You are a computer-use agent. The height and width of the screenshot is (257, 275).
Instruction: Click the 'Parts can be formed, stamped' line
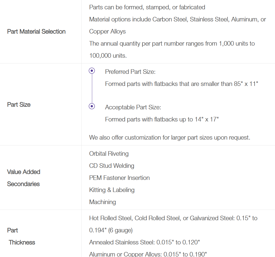click(x=147, y=7)
